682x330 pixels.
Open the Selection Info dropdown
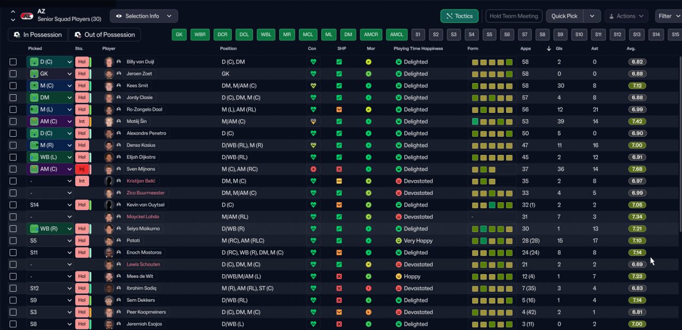(144, 16)
